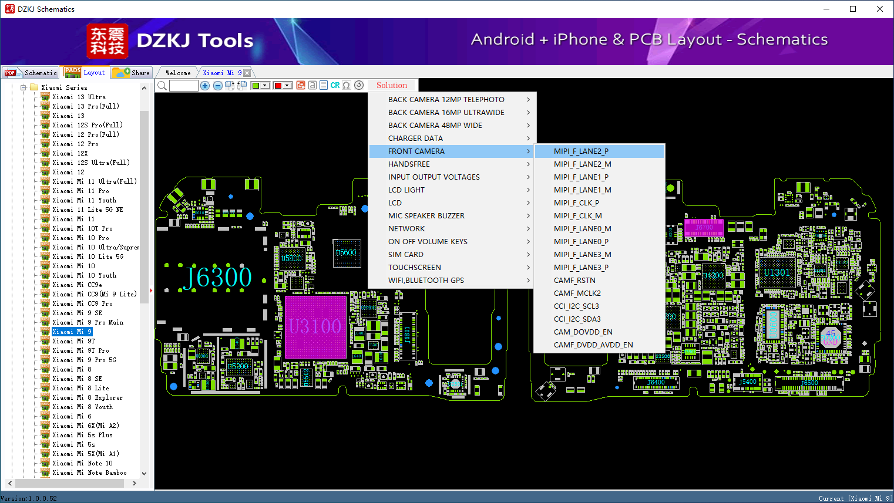Click the Xiaomi Mi Note 10 file icon

45,463
